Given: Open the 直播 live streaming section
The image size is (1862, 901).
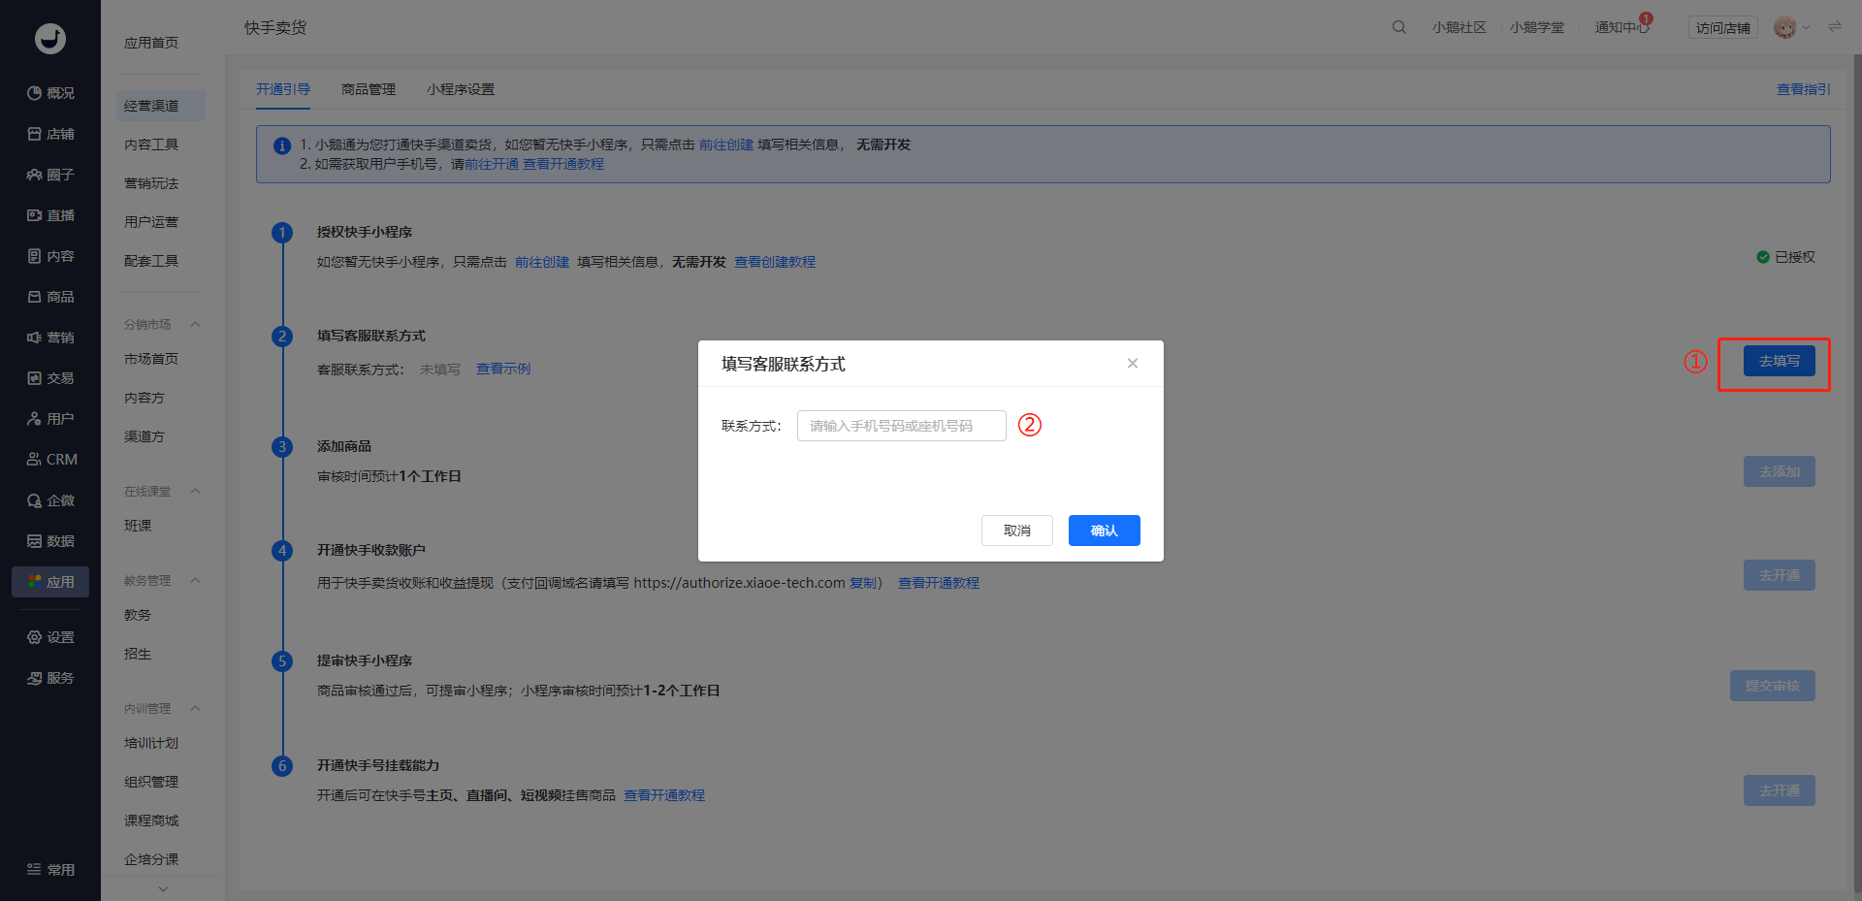Looking at the screenshot, I should point(50,215).
